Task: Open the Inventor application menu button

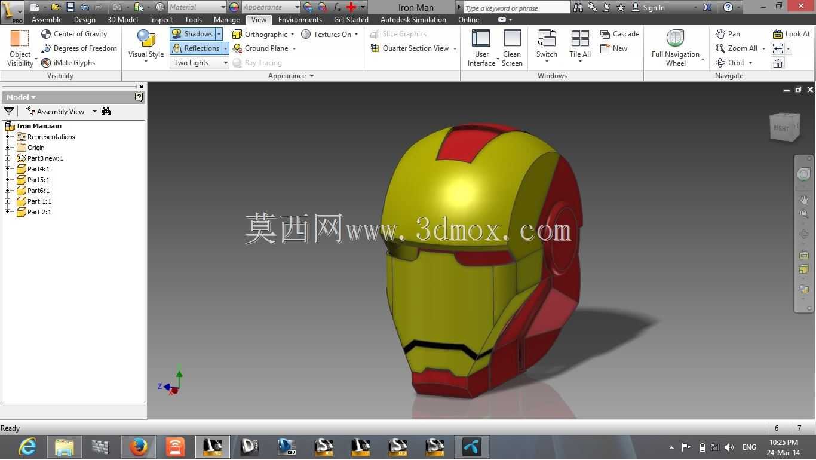Action: coord(12,11)
